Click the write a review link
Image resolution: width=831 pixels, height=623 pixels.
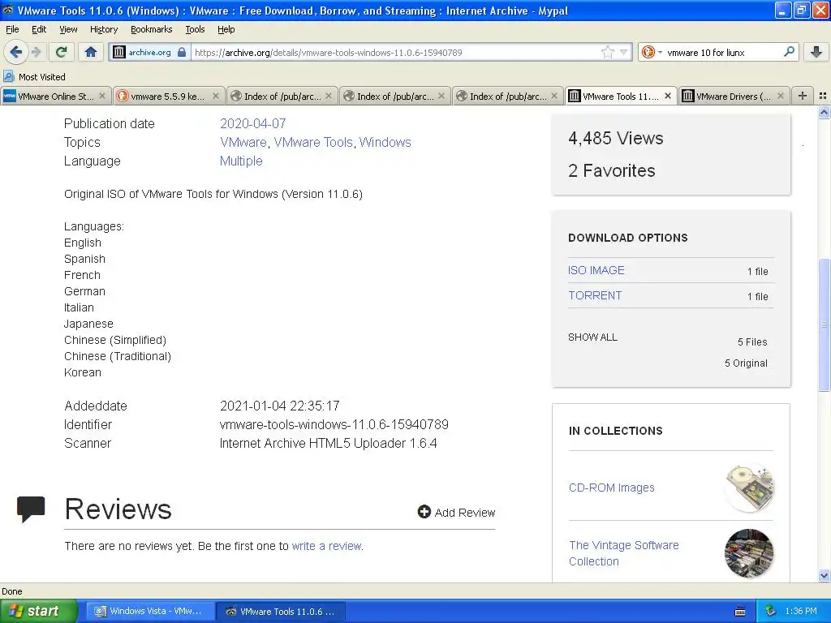click(326, 546)
